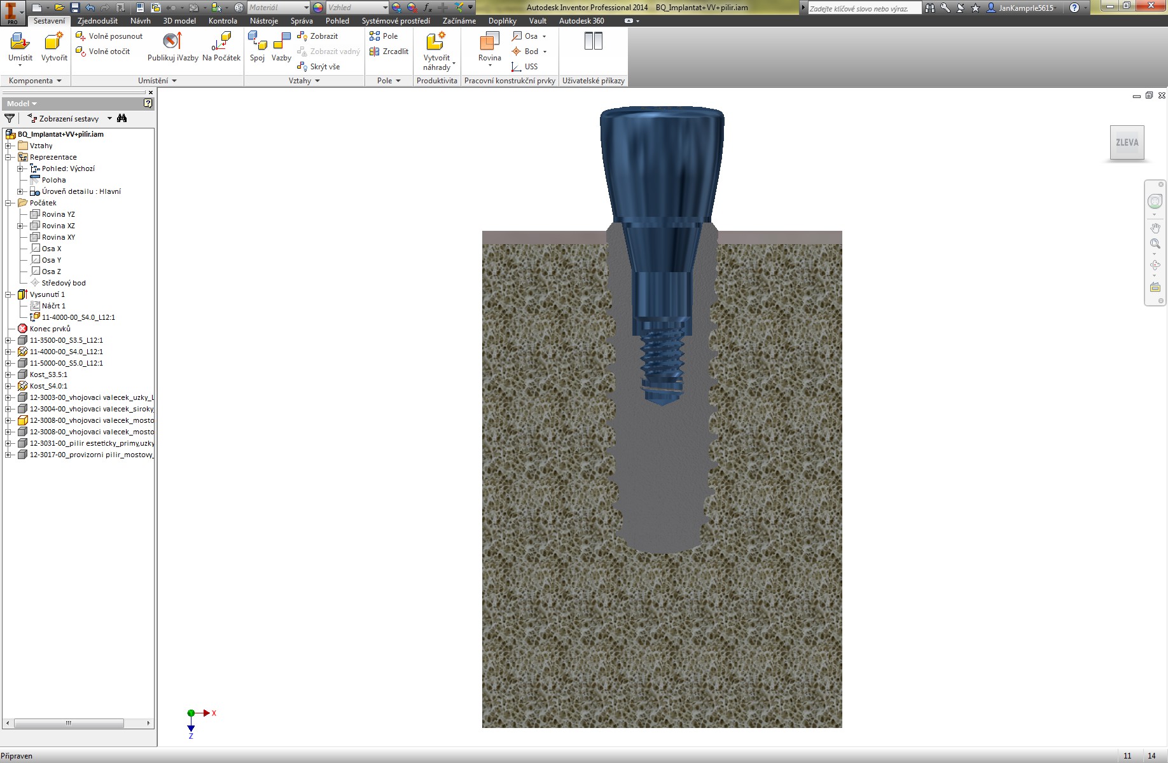1168x763 pixels.
Task: Click the Vytvořit component icon
Action: (x=53, y=42)
